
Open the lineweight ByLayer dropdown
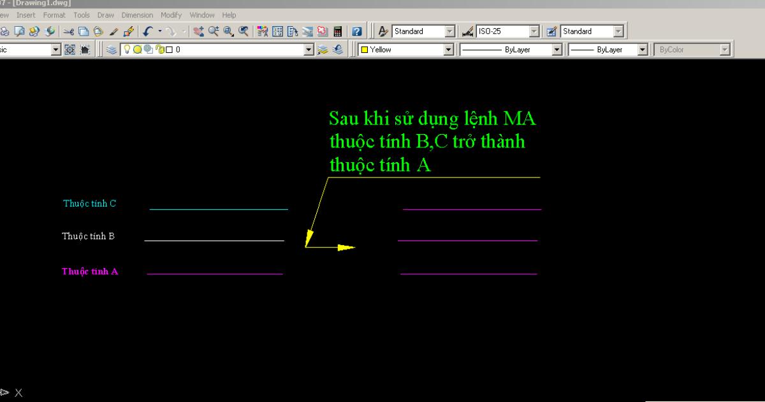tap(643, 49)
